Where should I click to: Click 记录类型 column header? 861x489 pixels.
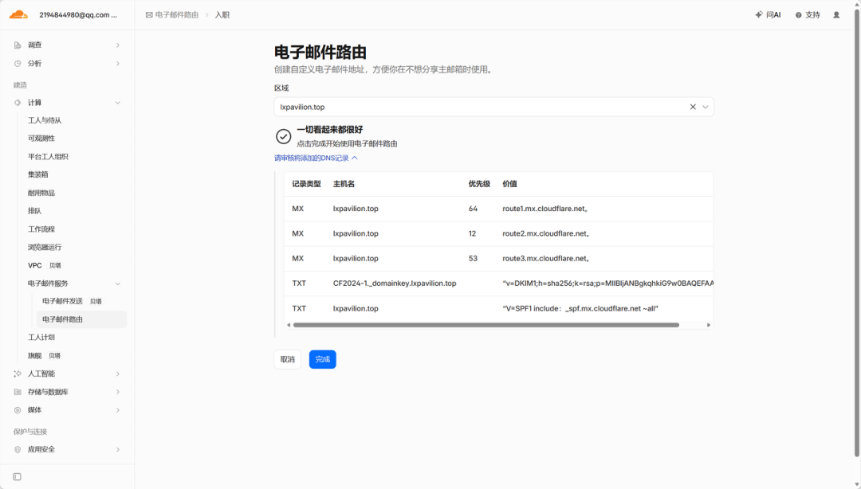(306, 184)
